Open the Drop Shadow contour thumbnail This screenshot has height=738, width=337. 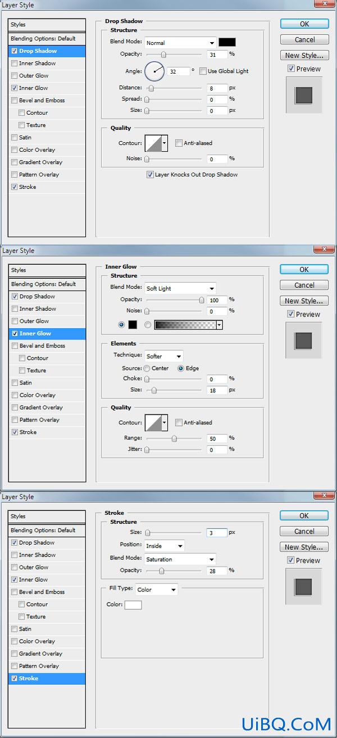(x=153, y=143)
